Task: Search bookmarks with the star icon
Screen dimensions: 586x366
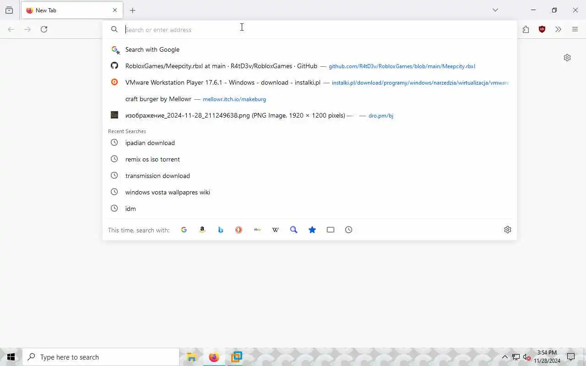Action: point(312,230)
